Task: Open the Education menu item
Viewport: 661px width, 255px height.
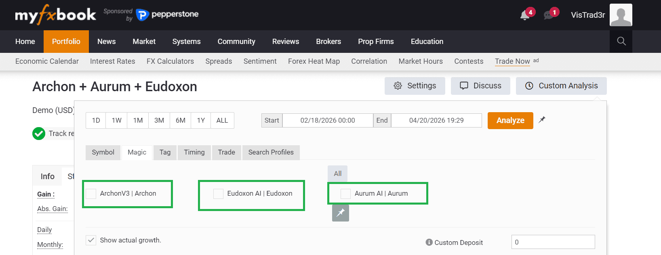Action: (x=427, y=42)
